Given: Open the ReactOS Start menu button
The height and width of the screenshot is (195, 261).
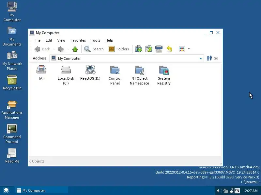Looking at the screenshot, I should click(6, 190).
